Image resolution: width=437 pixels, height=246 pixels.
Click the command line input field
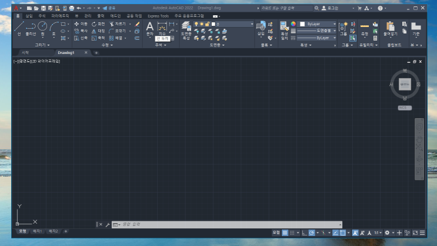227,224
